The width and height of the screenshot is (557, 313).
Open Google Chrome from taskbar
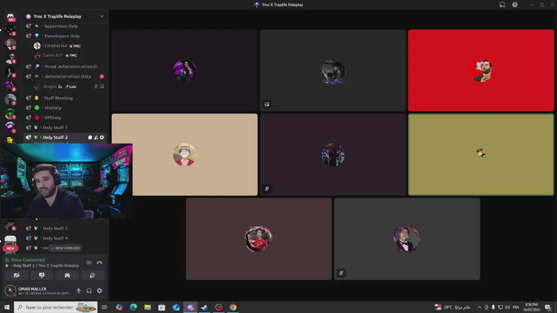(x=233, y=307)
